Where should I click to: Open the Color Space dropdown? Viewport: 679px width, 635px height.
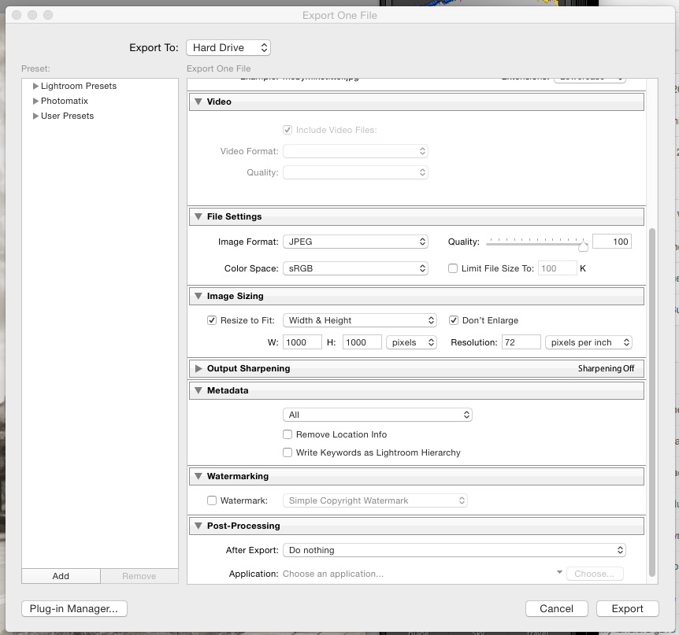[355, 268]
